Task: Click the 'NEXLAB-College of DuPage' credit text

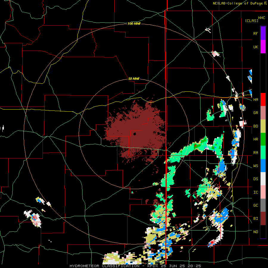Action: pyautogui.click(x=238, y=3)
